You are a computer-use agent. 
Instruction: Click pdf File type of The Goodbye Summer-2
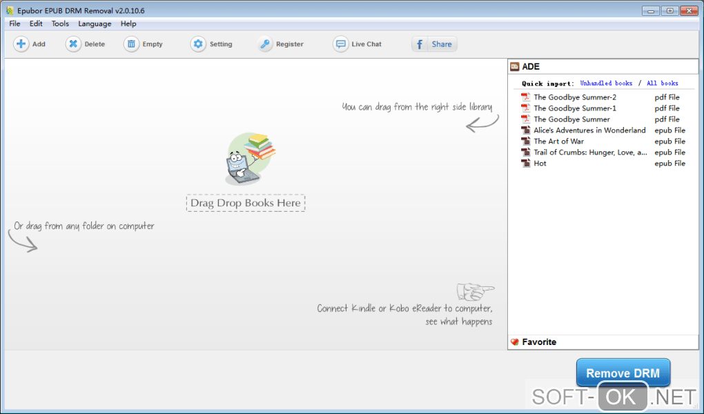pyautogui.click(x=667, y=97)
